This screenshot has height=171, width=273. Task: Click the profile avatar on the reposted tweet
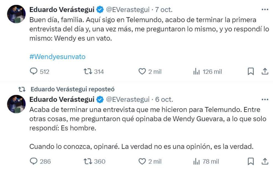[16, 104]
